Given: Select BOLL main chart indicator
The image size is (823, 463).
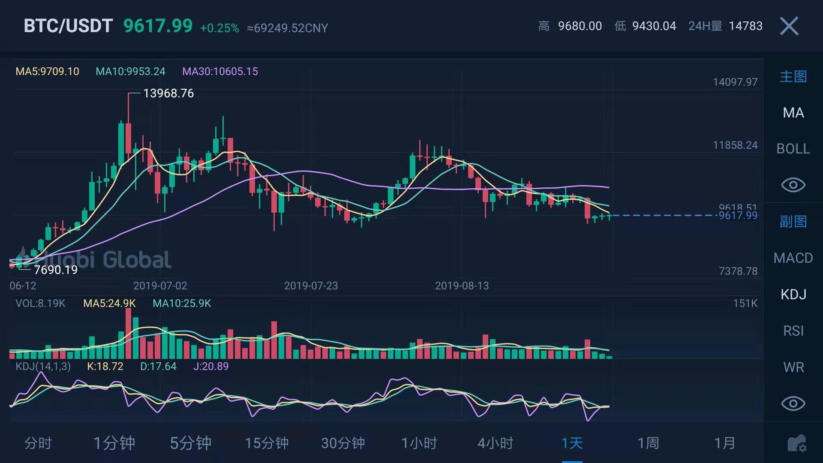Looking at the screenshot, I should pyautogui.click(x=793, y=149).
